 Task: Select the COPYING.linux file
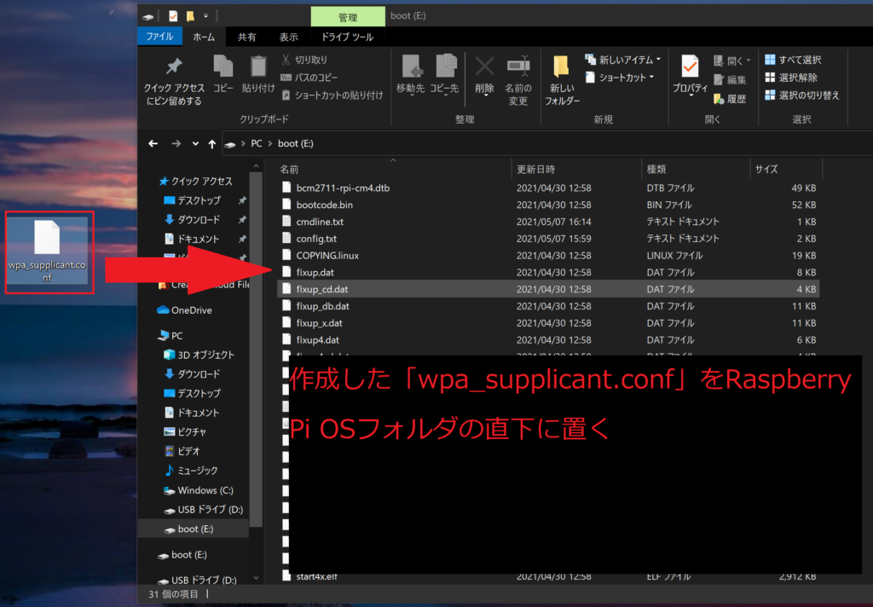pos(548,256)
